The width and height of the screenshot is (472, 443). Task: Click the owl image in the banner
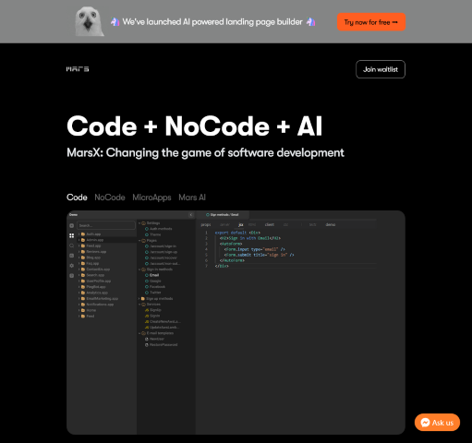click(x=89, y=21)
